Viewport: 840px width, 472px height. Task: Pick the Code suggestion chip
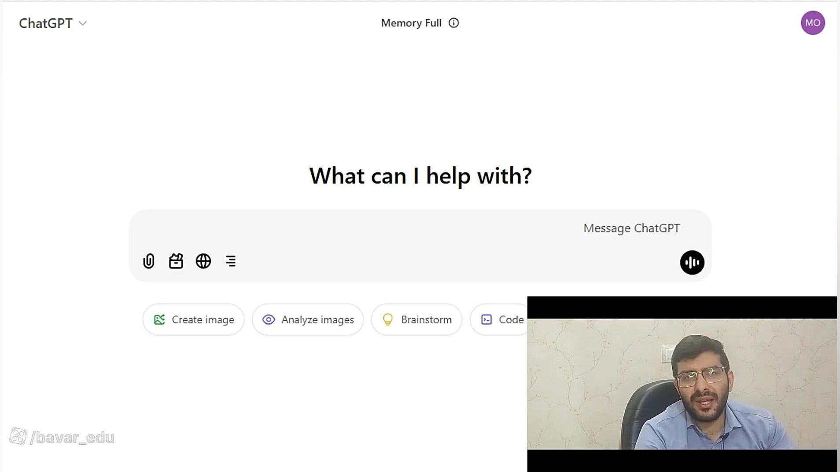[x=499, y=320]
